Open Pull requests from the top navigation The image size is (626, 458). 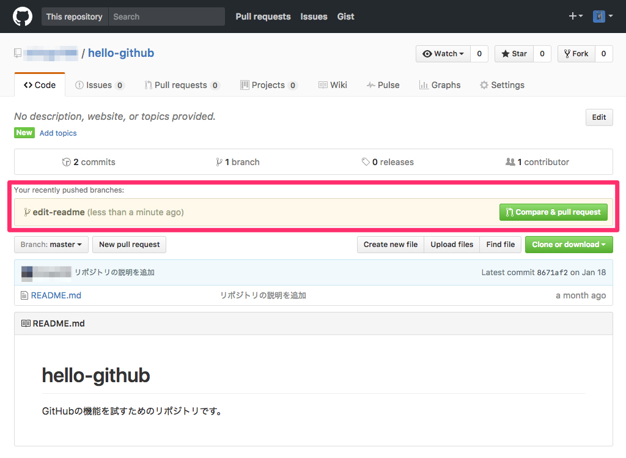pyautogui.click(x=263, y=17)
